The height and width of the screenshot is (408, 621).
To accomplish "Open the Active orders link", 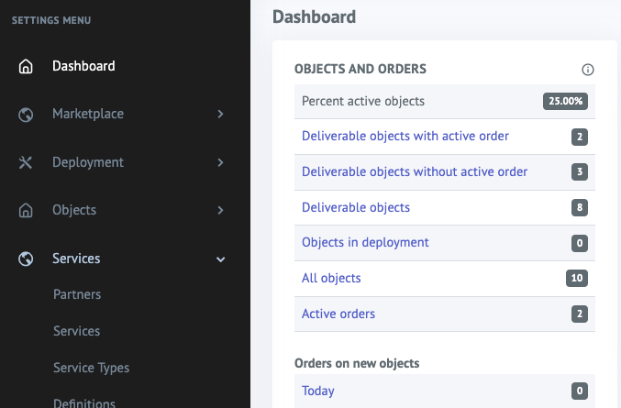I will 338,314.
